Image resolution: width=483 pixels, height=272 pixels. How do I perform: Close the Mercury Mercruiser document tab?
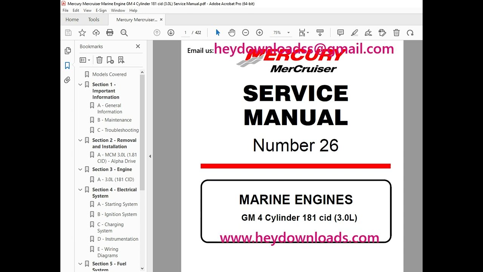click(161, 20)
